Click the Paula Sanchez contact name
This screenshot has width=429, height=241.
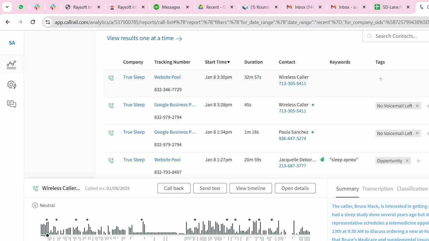click(x=293, y=132)
